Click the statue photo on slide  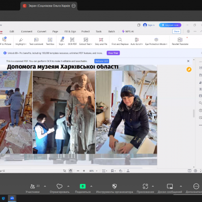[x=64, y=112]
